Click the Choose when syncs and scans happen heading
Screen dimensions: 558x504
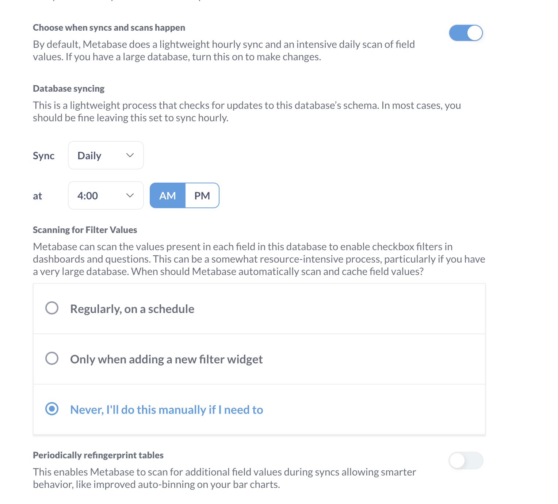[109, 28]
